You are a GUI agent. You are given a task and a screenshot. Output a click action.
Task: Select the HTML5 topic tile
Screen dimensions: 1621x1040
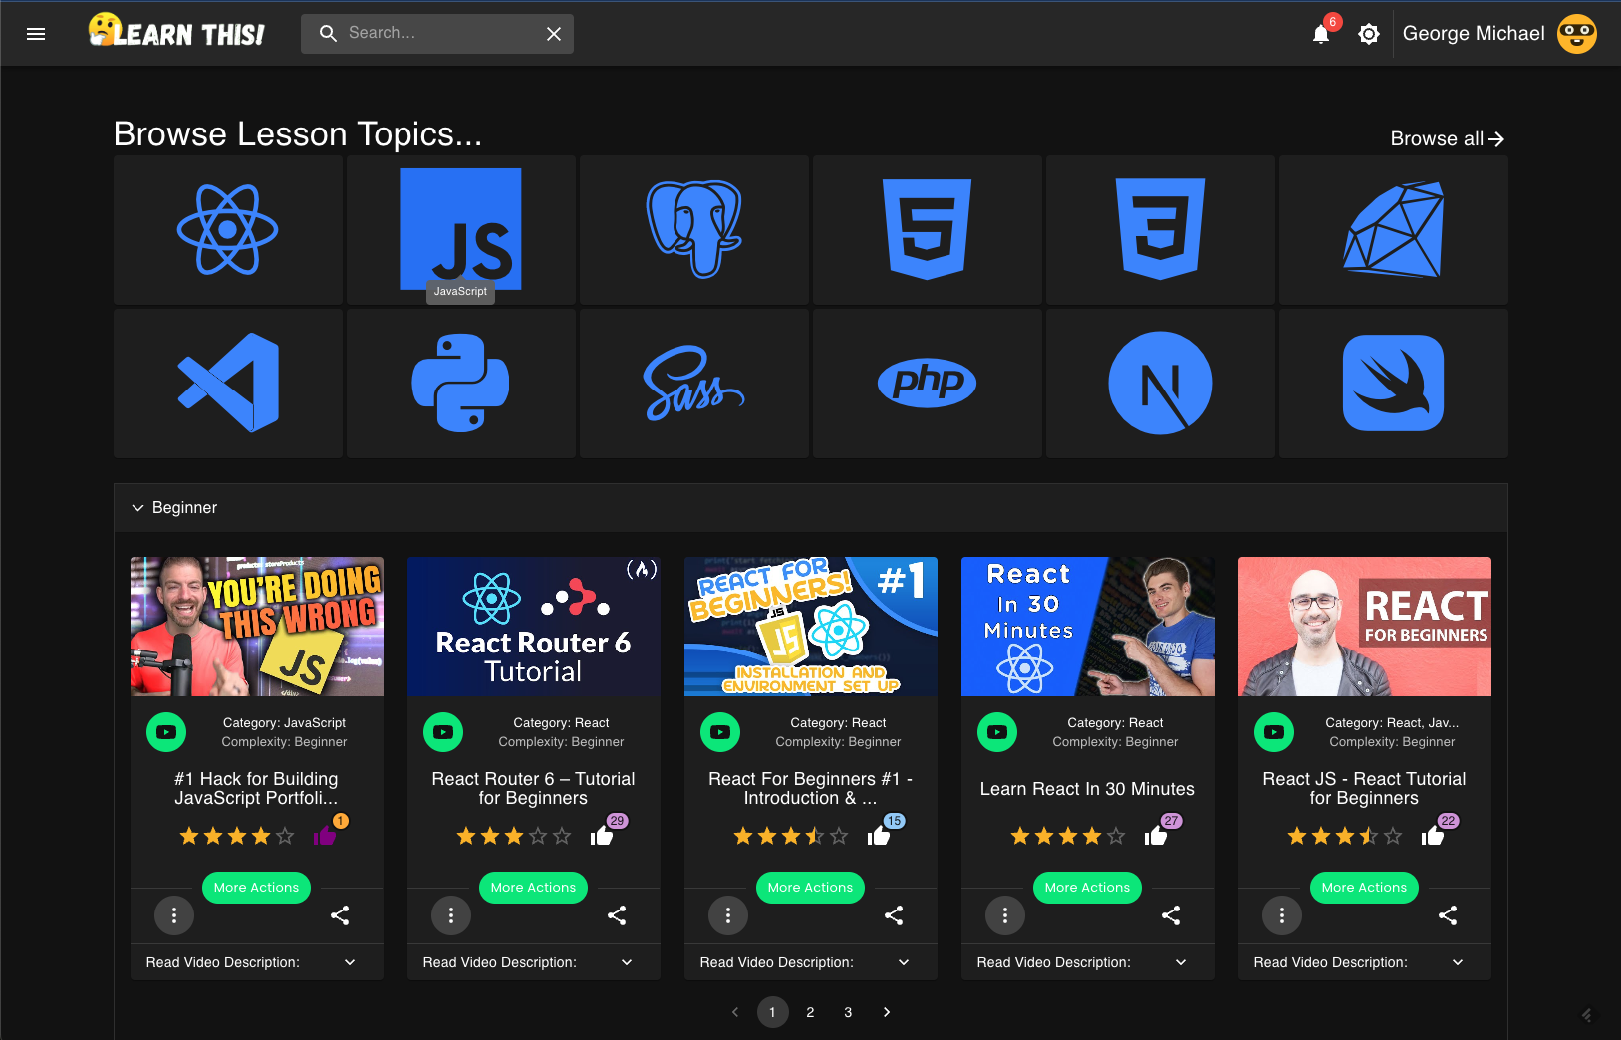928,230
